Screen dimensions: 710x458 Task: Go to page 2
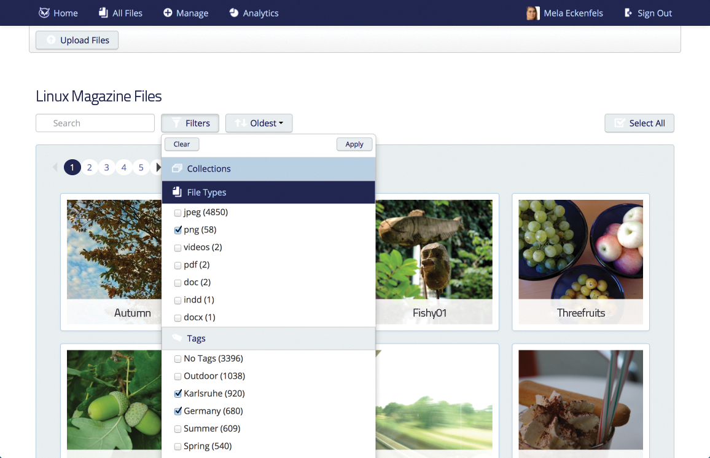click(x=89, y=168)
